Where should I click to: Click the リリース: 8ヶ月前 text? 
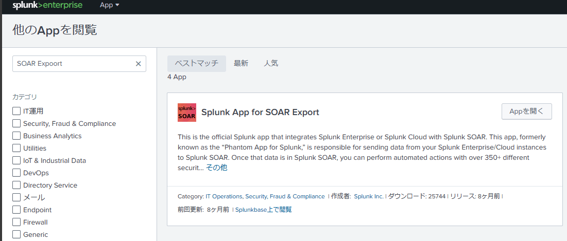point(475,197)
